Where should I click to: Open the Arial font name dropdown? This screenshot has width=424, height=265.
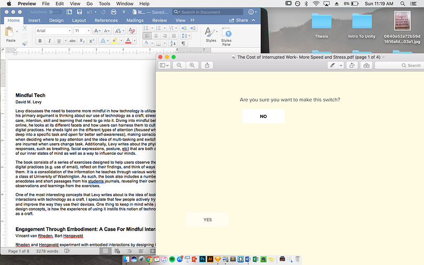[x=69, y=31]
